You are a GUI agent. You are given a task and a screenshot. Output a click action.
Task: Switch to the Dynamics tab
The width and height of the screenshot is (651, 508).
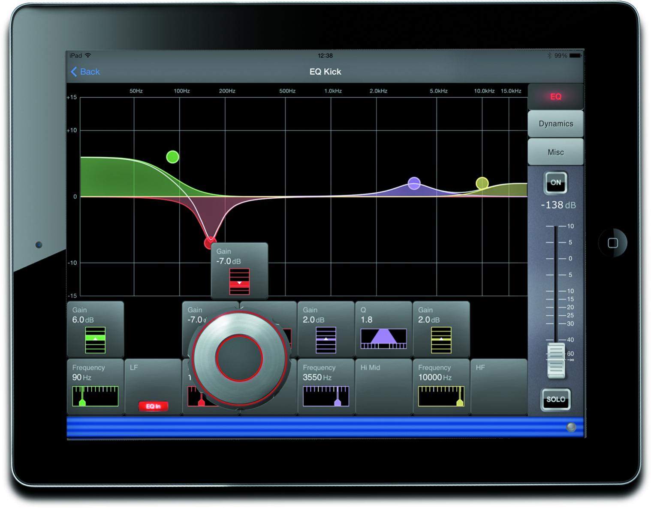click(x=556, y=124)
